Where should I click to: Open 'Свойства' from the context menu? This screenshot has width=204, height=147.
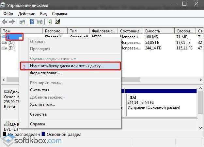click(38, 114)
